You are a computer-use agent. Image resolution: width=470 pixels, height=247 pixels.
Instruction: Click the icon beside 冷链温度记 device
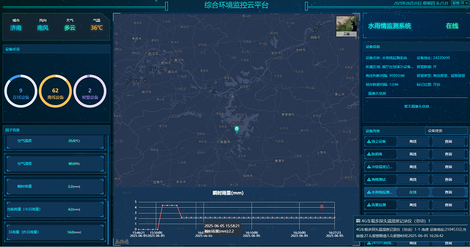point(368,167)
